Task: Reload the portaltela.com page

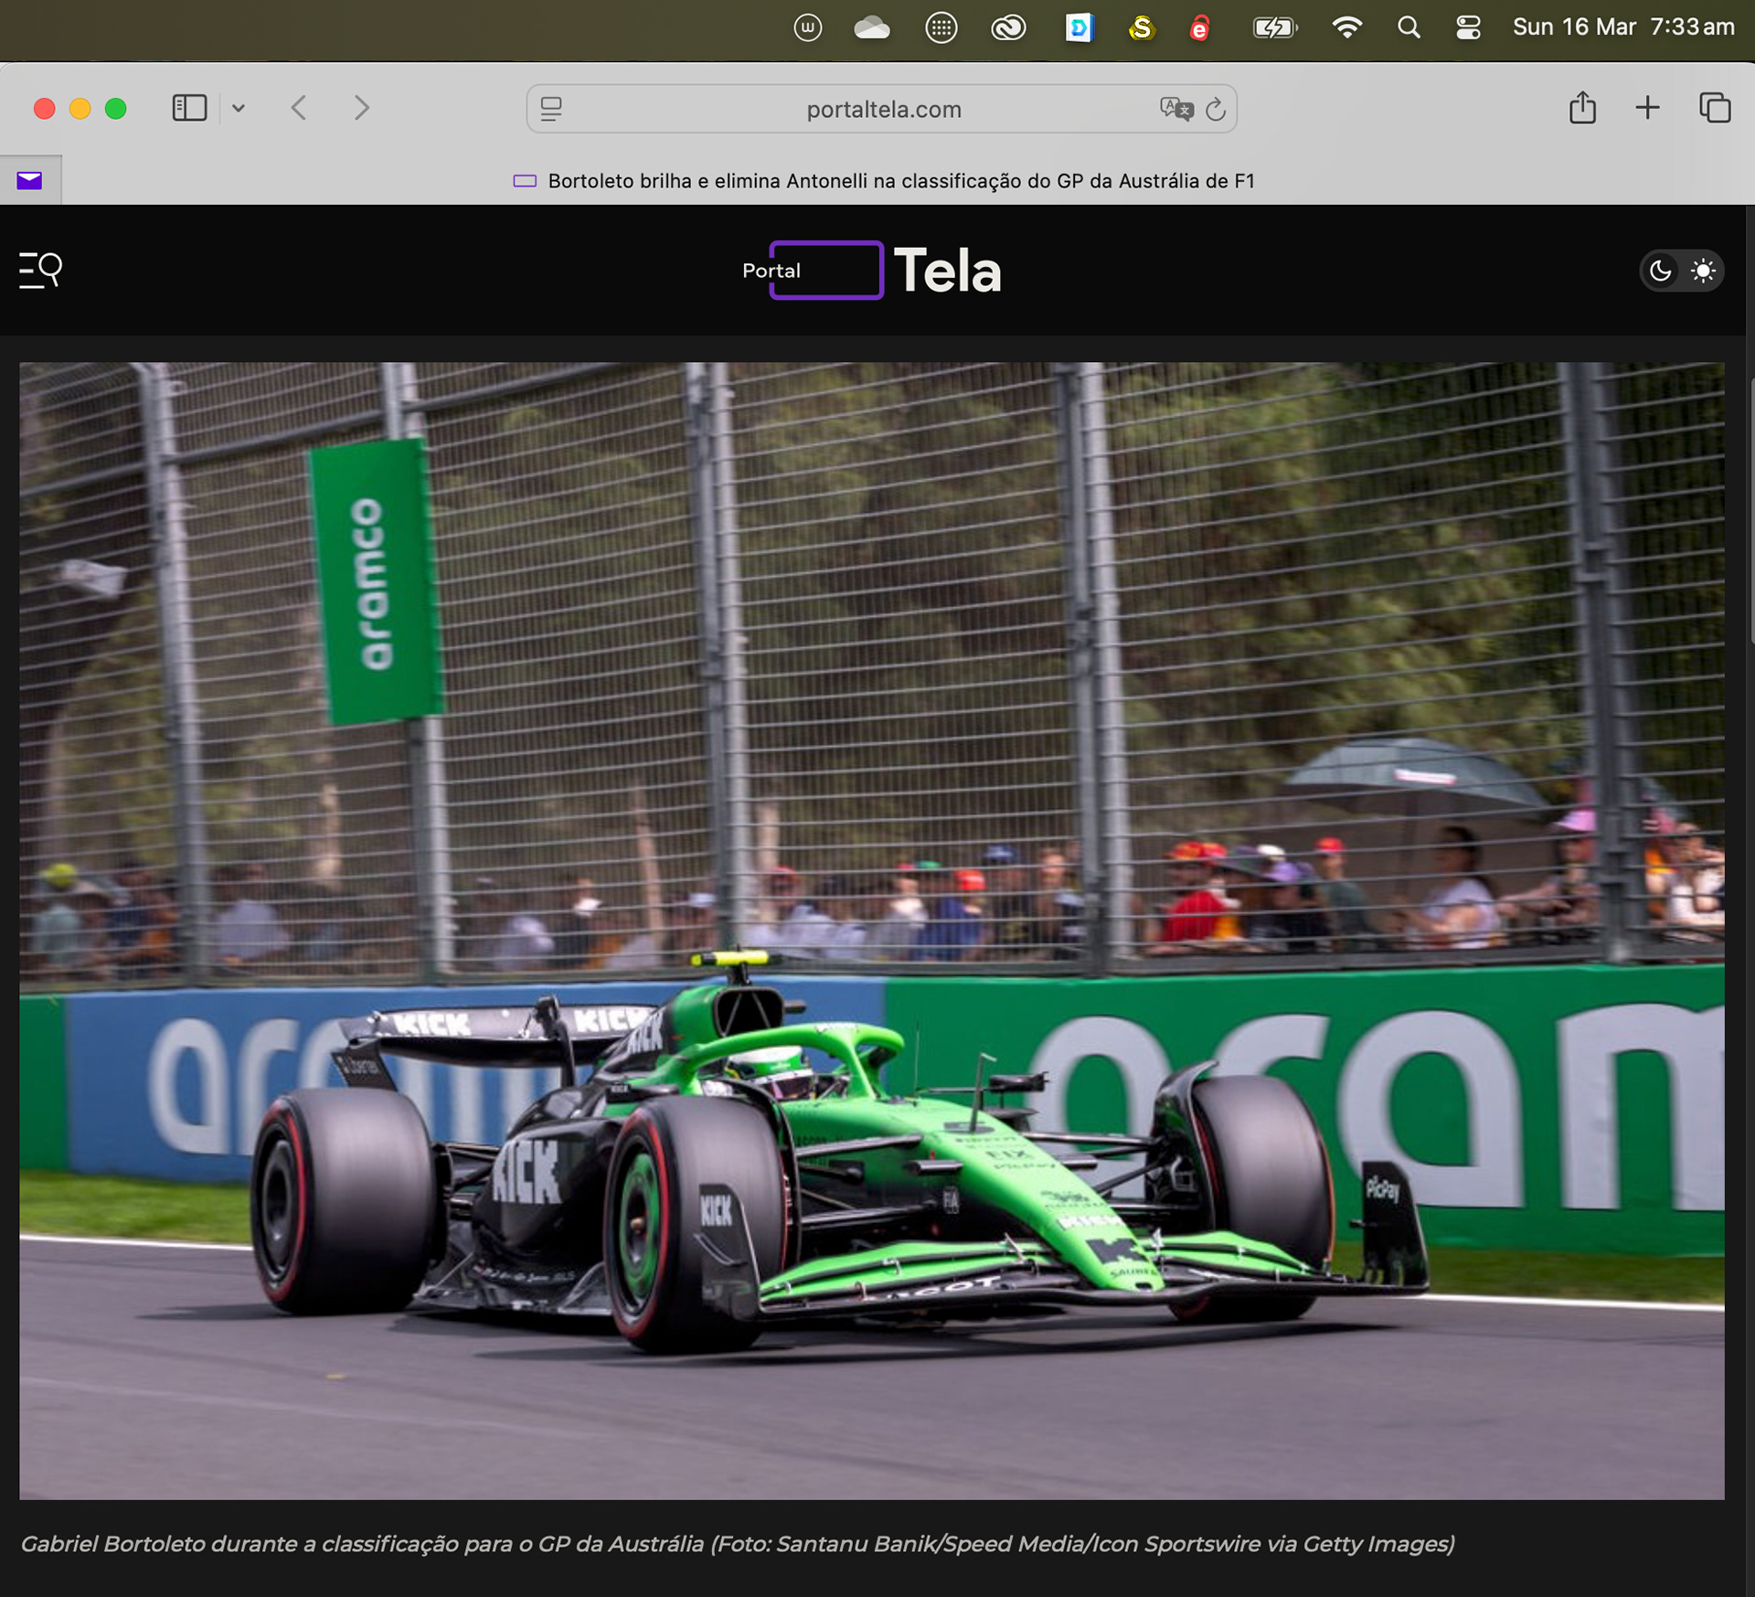Action: (1216, 109)
